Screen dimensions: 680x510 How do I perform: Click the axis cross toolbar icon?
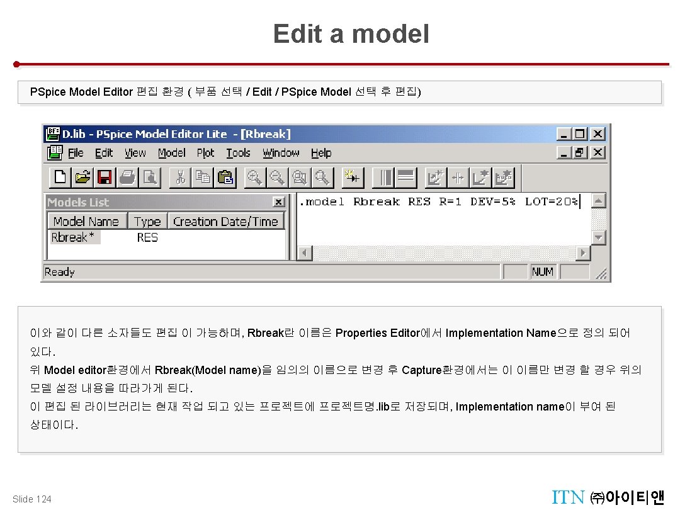(x=458, y=178)
